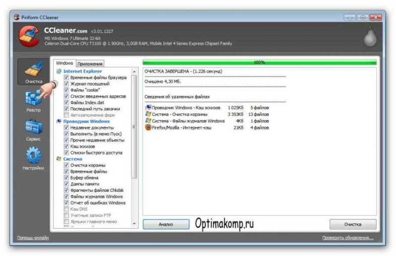Enable the Кэш DNS checkbox
The width and height of the screenshot is (396, 256).
[66, 209]
